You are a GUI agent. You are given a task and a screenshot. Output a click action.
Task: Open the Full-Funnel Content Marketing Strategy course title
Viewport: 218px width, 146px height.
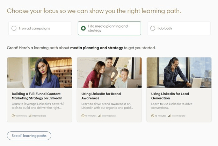coord(37,96)
